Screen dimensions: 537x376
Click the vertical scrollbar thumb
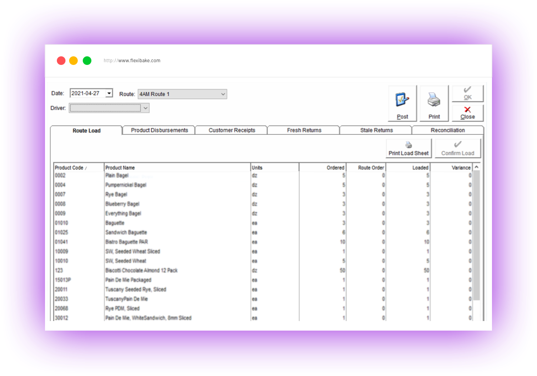[477, 235]
